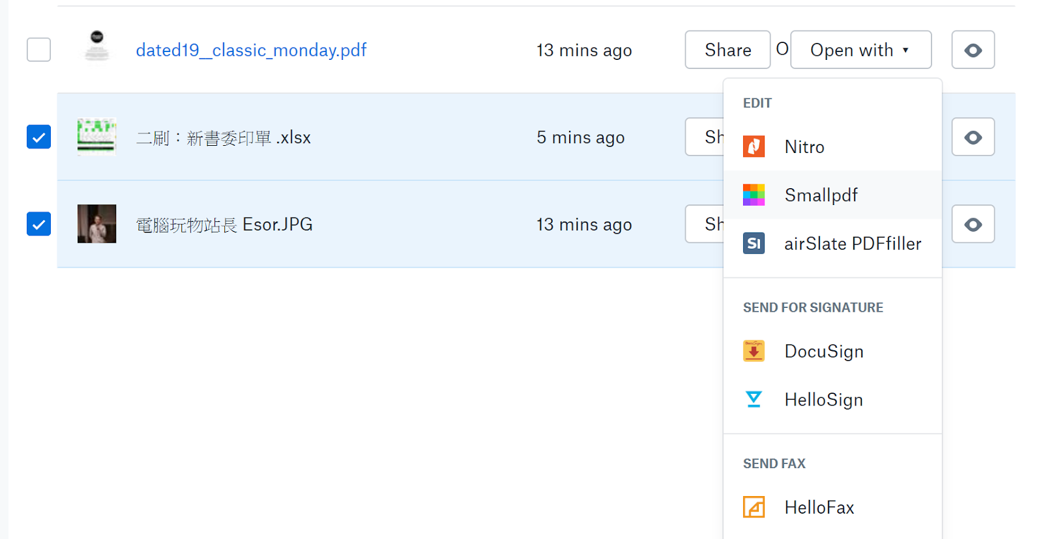Click eye icon for the xlsx file

(x=973, y=137)
